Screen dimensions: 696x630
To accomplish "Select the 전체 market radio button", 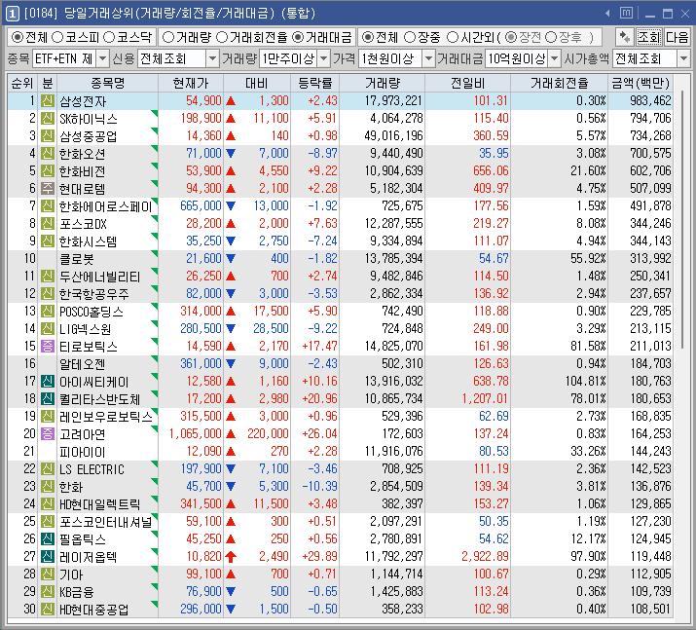I will coord(18,37).
